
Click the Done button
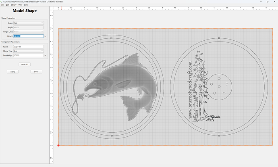pyautogui.click(x=36, y=72)
